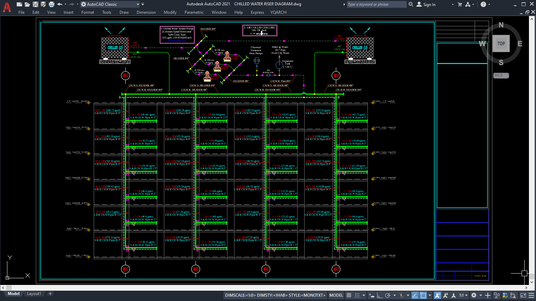Open the status bar customization hamburger icon
The width and height of the screenshot is (536, 301).
click(x=531, y=295)
